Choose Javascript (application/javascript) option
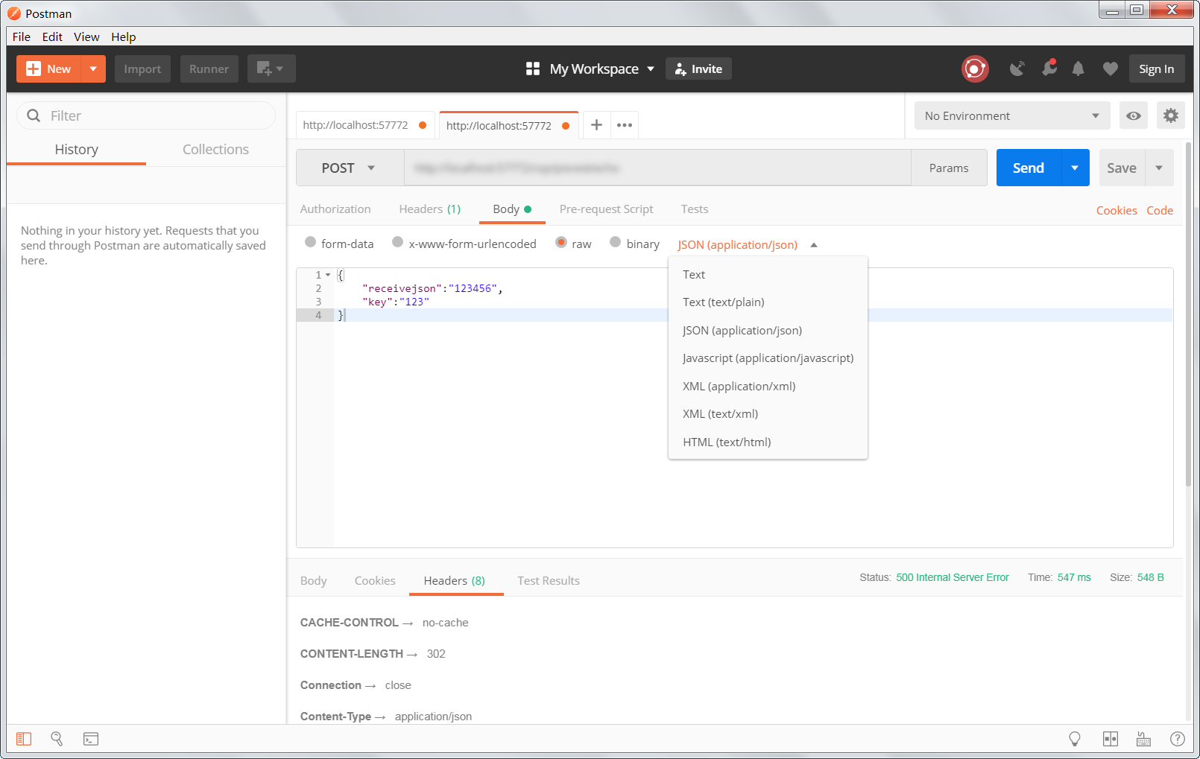The height and width of the screenshot is (759, 1200). (768, 358)
